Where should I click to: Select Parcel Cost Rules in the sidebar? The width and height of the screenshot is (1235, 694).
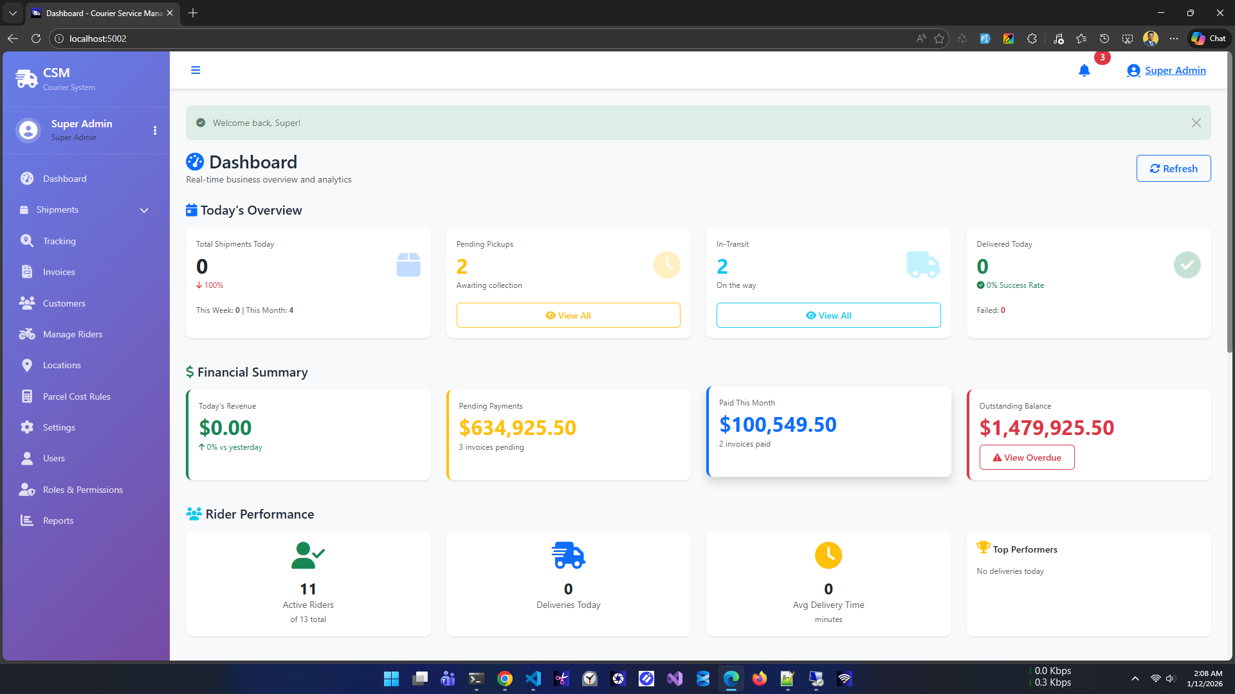(x=76, y=396)
